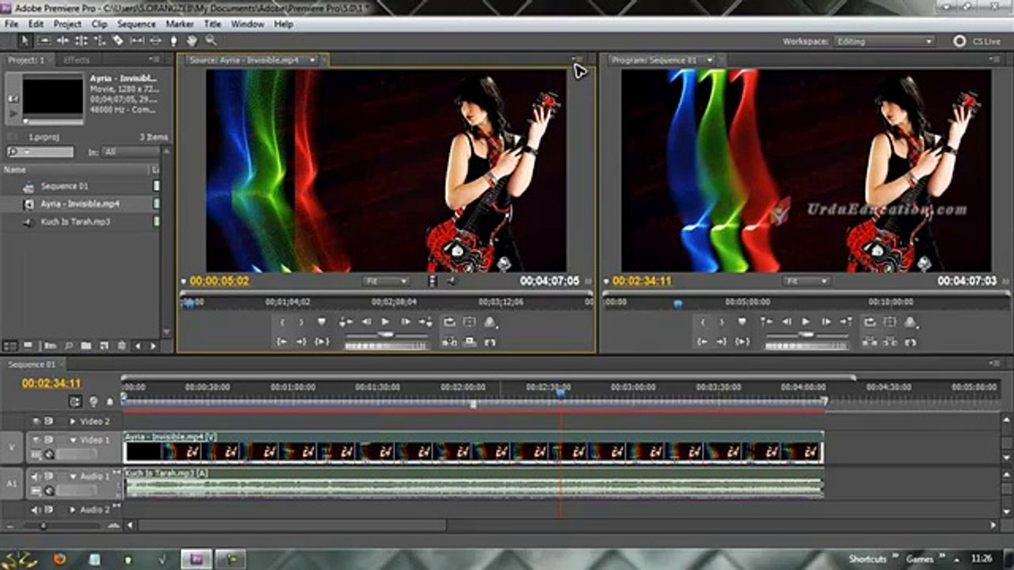Image resolution: width=1014 pixels, height=570 pixels.
Task: Toggle sync lock on Audio 1 track
Action: (x=48, y=476)
